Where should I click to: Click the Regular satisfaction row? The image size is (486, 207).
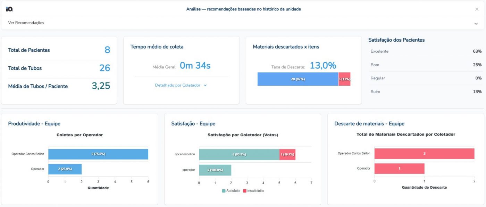point(426,78)
